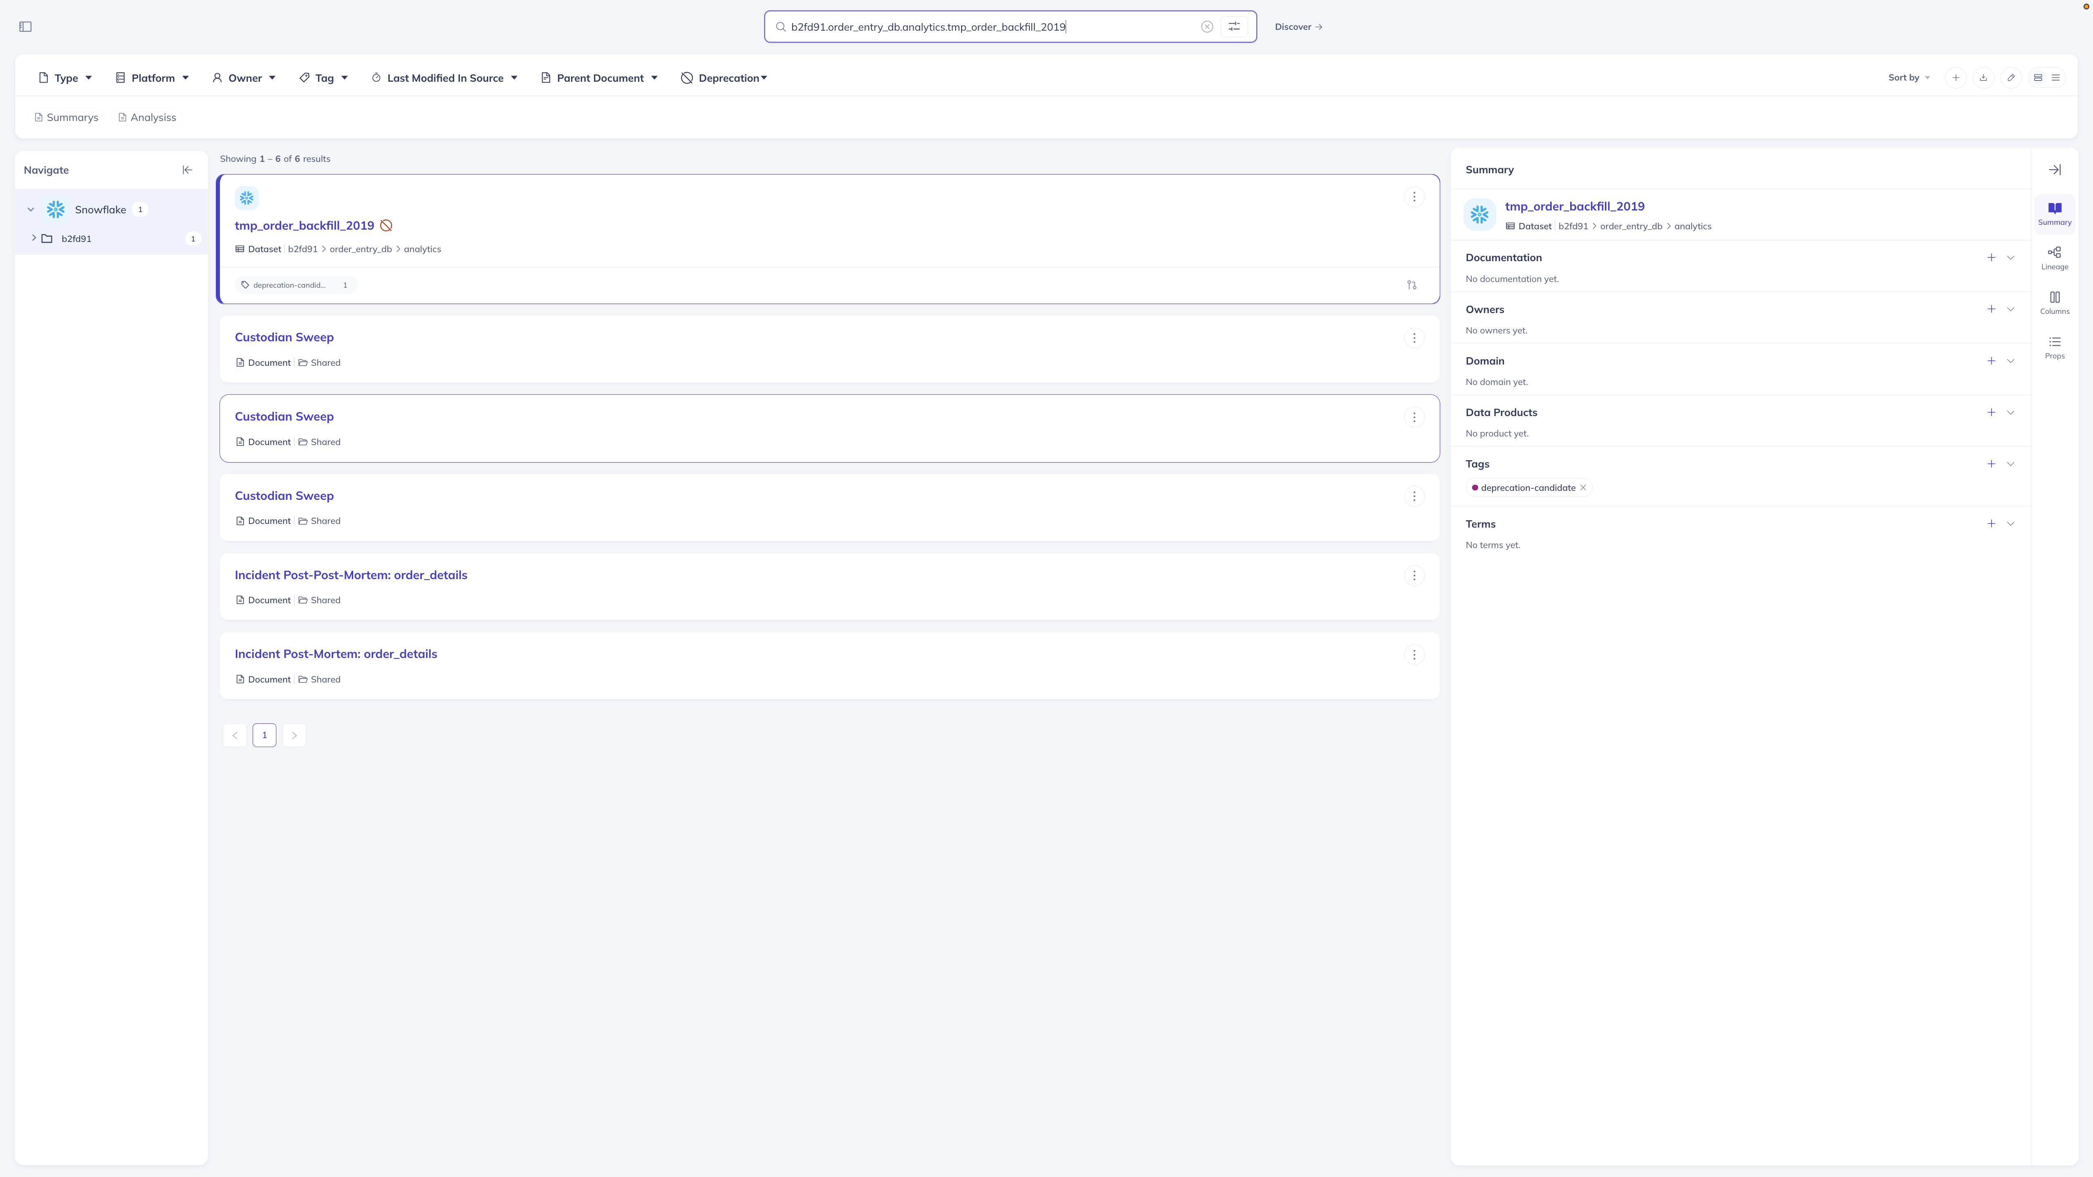
Task: Collapse the Navigate panel
Action: (187, 170)
